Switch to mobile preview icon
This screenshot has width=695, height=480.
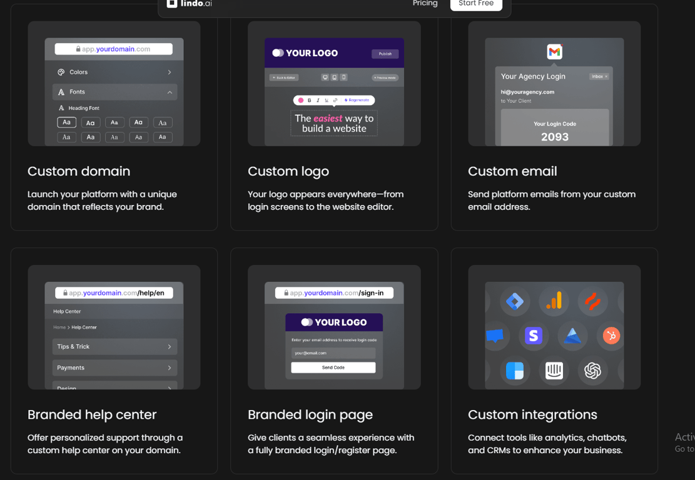point(344,77)
